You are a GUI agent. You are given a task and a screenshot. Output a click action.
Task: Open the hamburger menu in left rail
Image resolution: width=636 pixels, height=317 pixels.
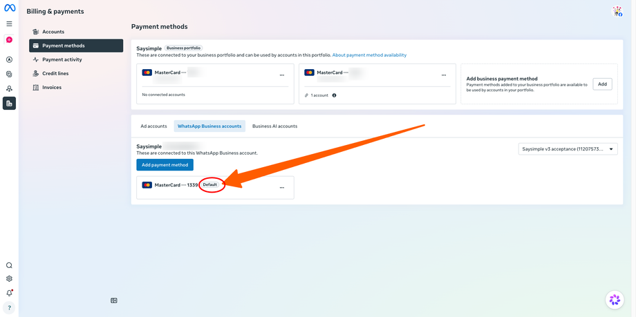click(9, 24)
